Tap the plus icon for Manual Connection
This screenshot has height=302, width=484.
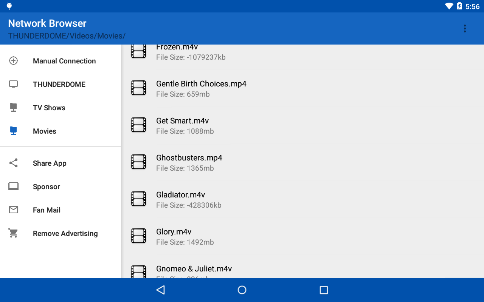pyautogui.click(x=13, y=61)
